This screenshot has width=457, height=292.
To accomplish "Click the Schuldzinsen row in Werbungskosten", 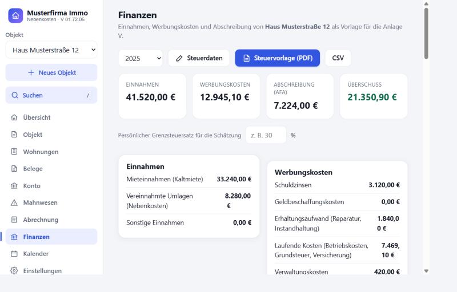I will (x=337, y=185).
